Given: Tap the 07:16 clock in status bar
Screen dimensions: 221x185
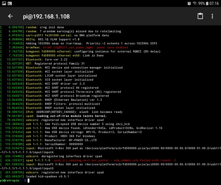Looking at the screenshot, I should pyautogui.click(x=214, y=3).
